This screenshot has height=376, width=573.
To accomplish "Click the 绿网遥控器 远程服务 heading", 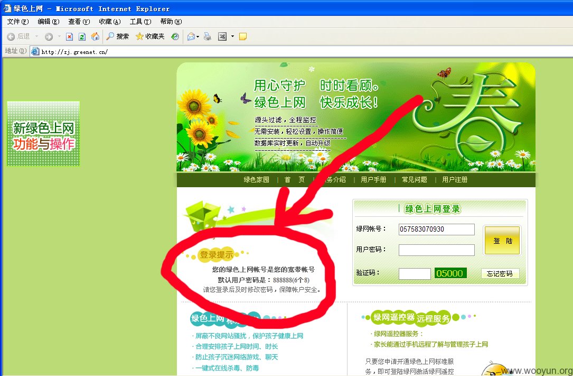I will (x=411, y=318).
